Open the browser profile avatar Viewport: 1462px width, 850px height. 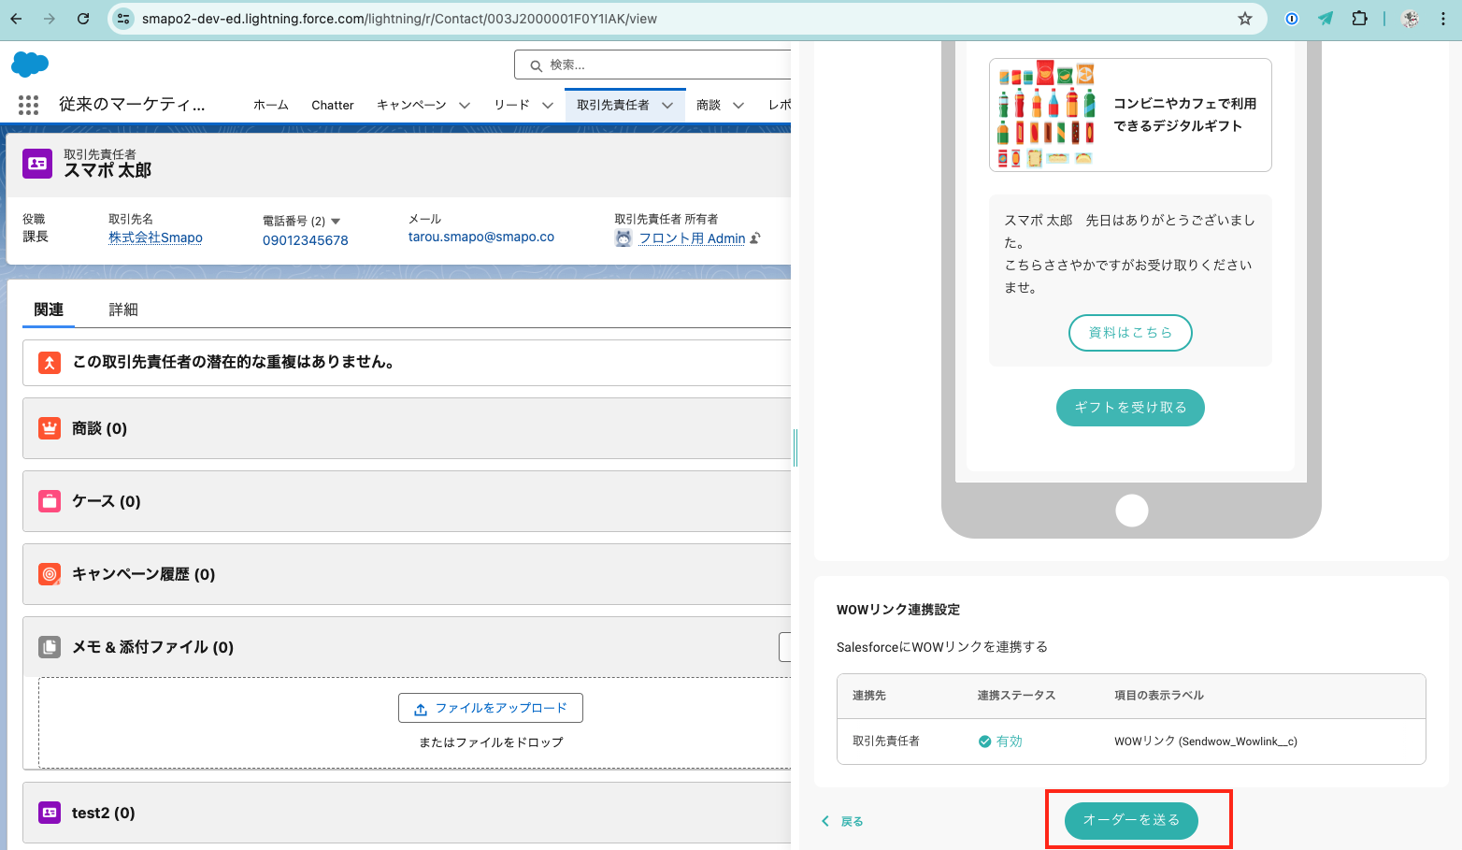[1411, 19]
